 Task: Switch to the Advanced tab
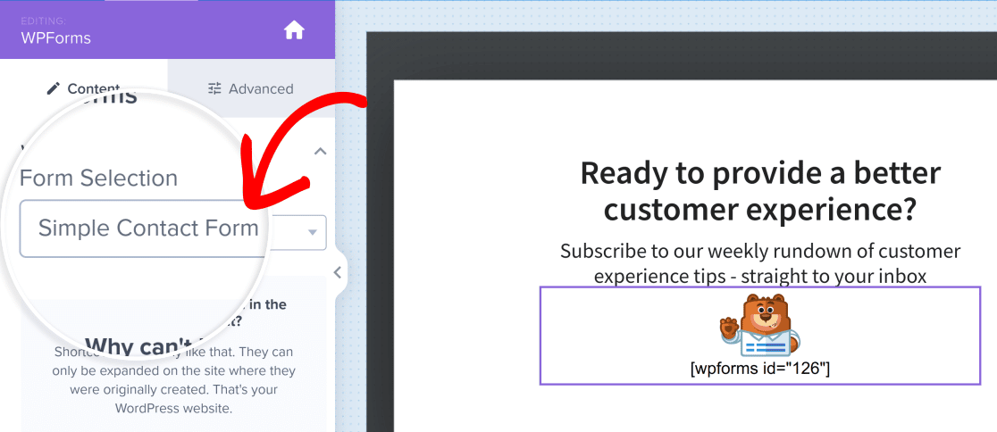point(251,89)
